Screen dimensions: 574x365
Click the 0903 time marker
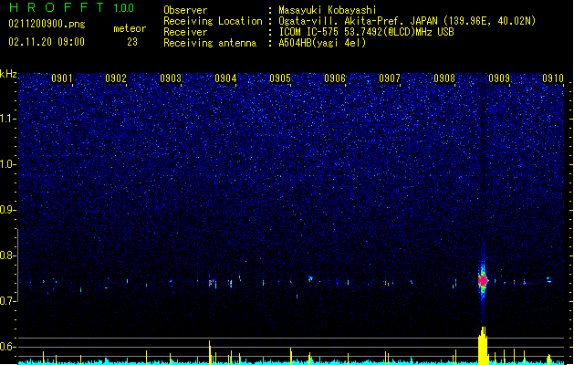(171, 78)
